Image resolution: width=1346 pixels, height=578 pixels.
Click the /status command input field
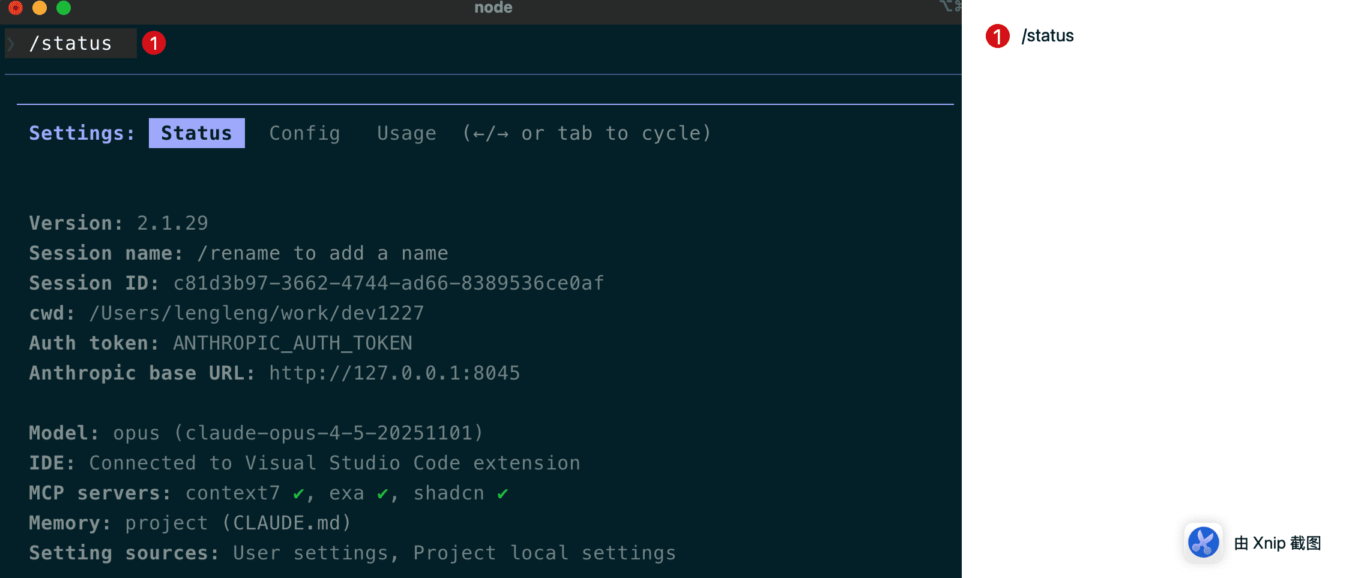click(x=71, y=43)
